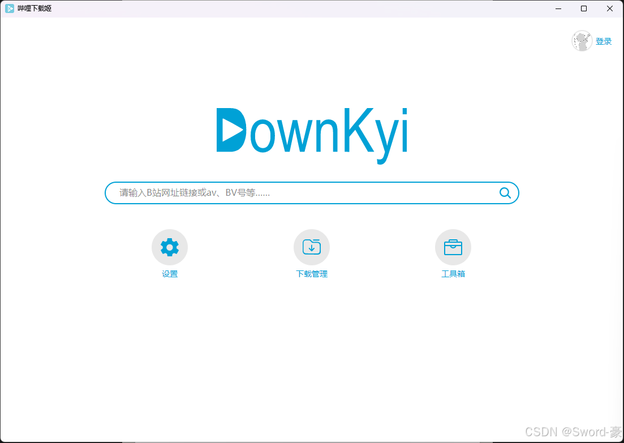Viewport: 624px width, 443px height.
Task: Click the 工具箱 label
Action: tap(453, 274)
